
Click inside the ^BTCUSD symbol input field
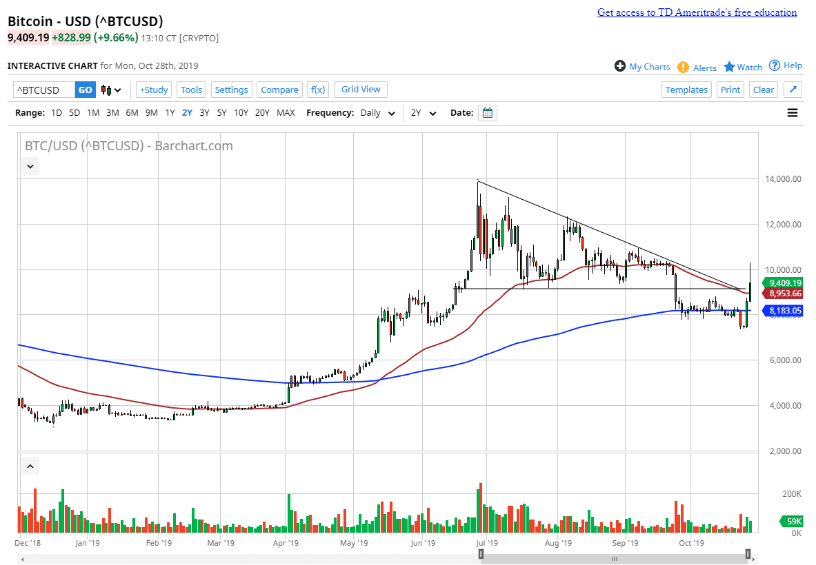(x=41, y=90)
